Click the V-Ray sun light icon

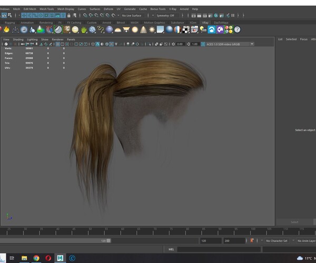[152, 30]
